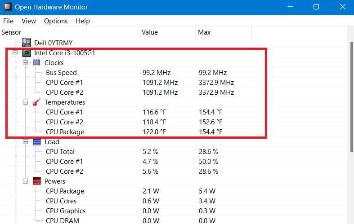354x224 pixels.
Task: Open the Options menu
Action: [56, 21]
